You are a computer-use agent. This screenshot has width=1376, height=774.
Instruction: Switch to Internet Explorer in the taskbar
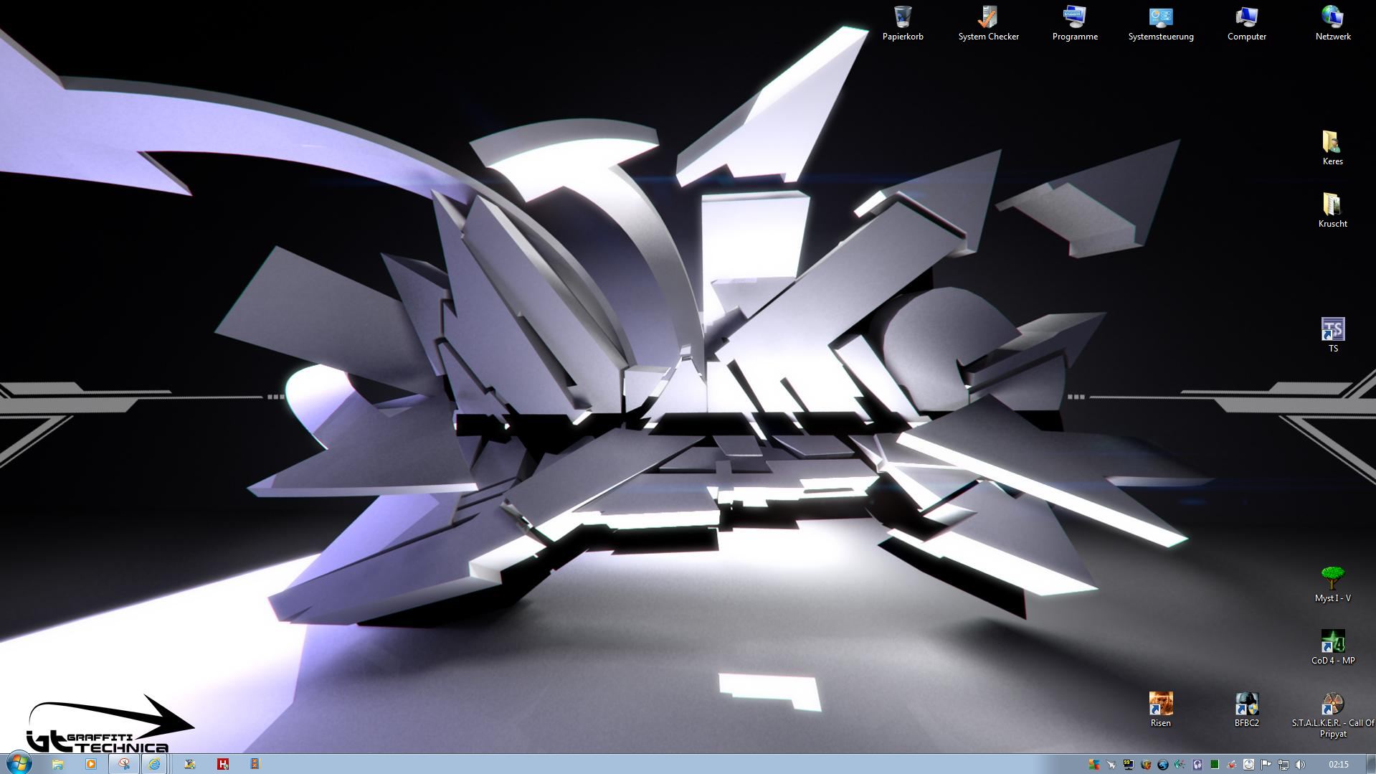point(154,764)
